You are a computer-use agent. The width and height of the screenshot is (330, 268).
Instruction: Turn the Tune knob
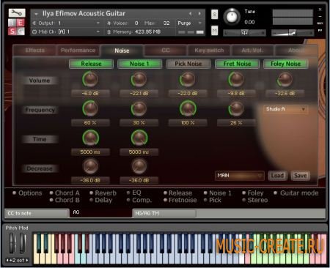pyautogui.click(x=232, y=16)
